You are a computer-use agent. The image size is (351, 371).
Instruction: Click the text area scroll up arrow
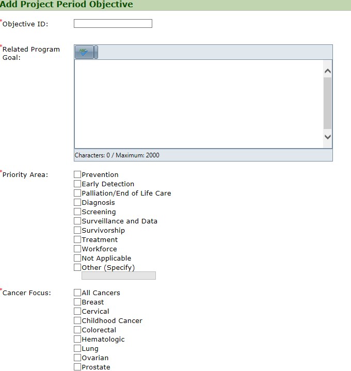pyautogui.click(x=328, y=71)
